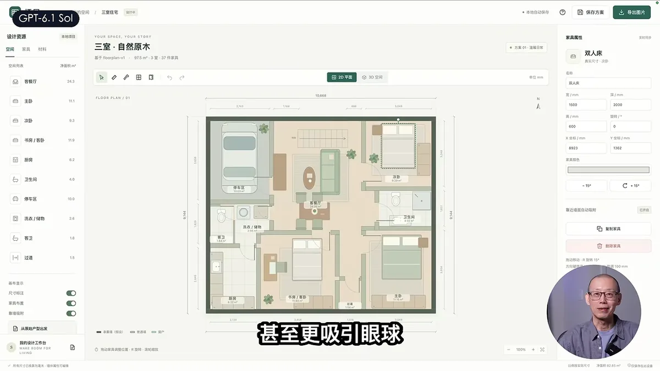
Task: Open the 家具颜色 color swatch
Action: pos(609,170)
